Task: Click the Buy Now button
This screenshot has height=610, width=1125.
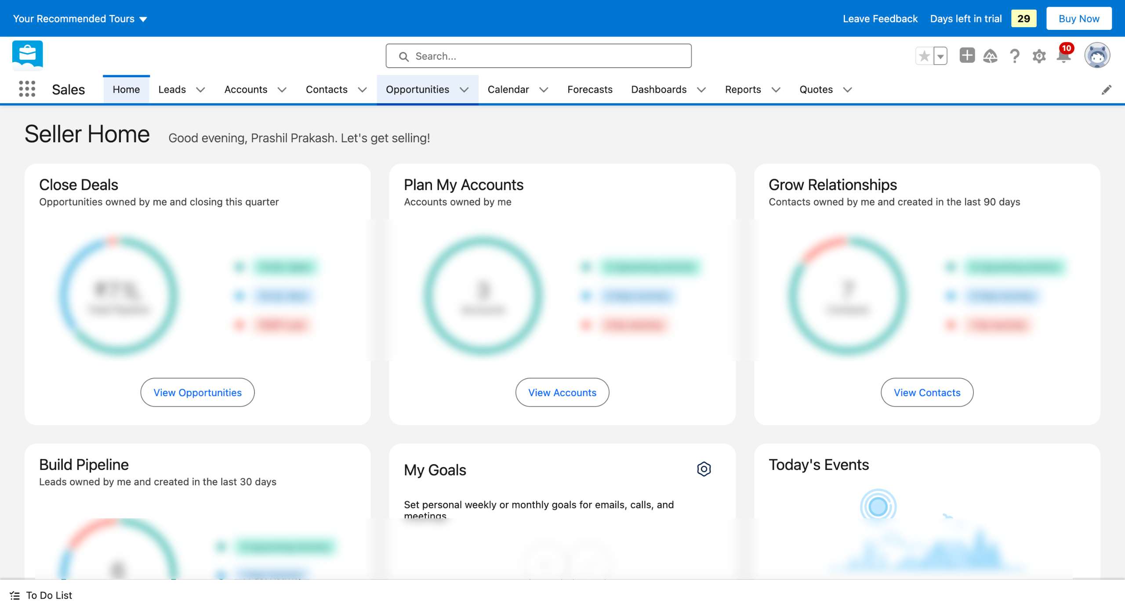Action: click(x=1078, y=18)
